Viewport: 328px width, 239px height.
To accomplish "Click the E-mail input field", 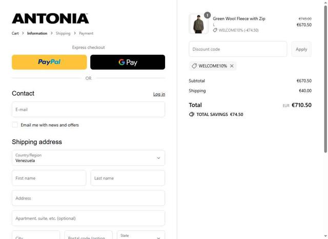I will [88, 109].
